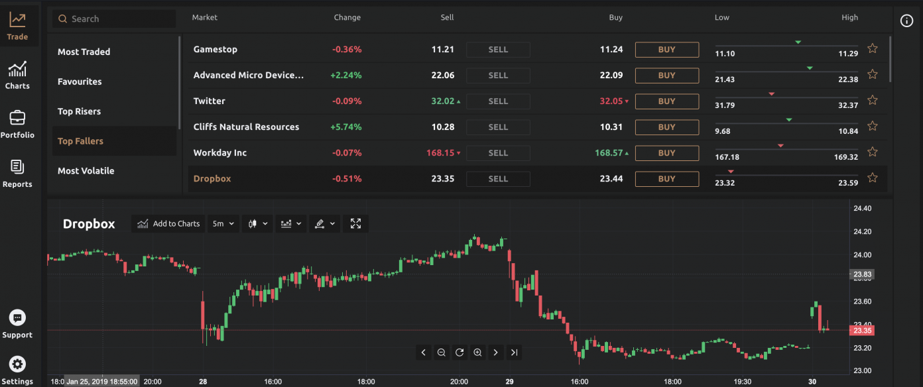Screen dimensions: 923x387
Task: Click SELL for Workday Inc
Action: [498, 152]
